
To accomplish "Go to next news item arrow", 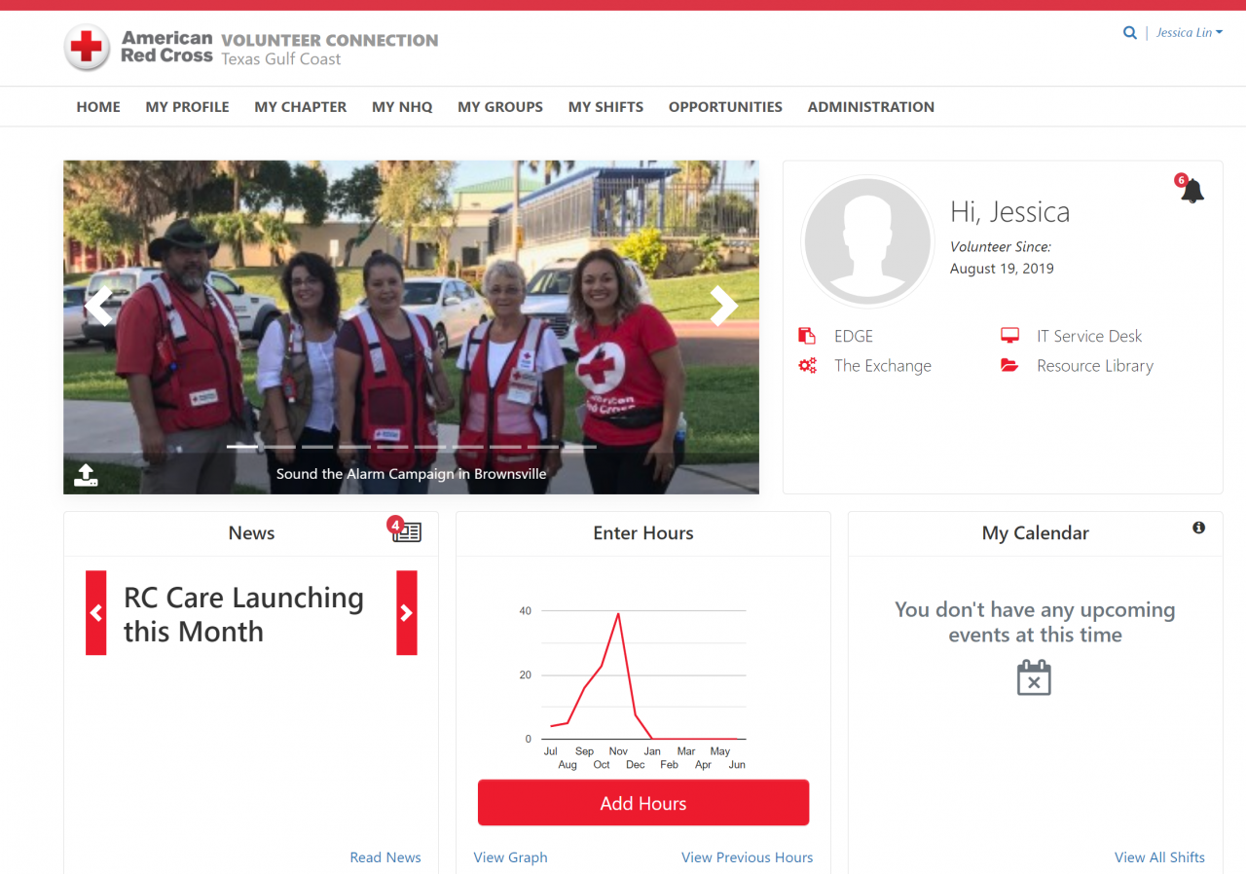I will click(407, 612).
